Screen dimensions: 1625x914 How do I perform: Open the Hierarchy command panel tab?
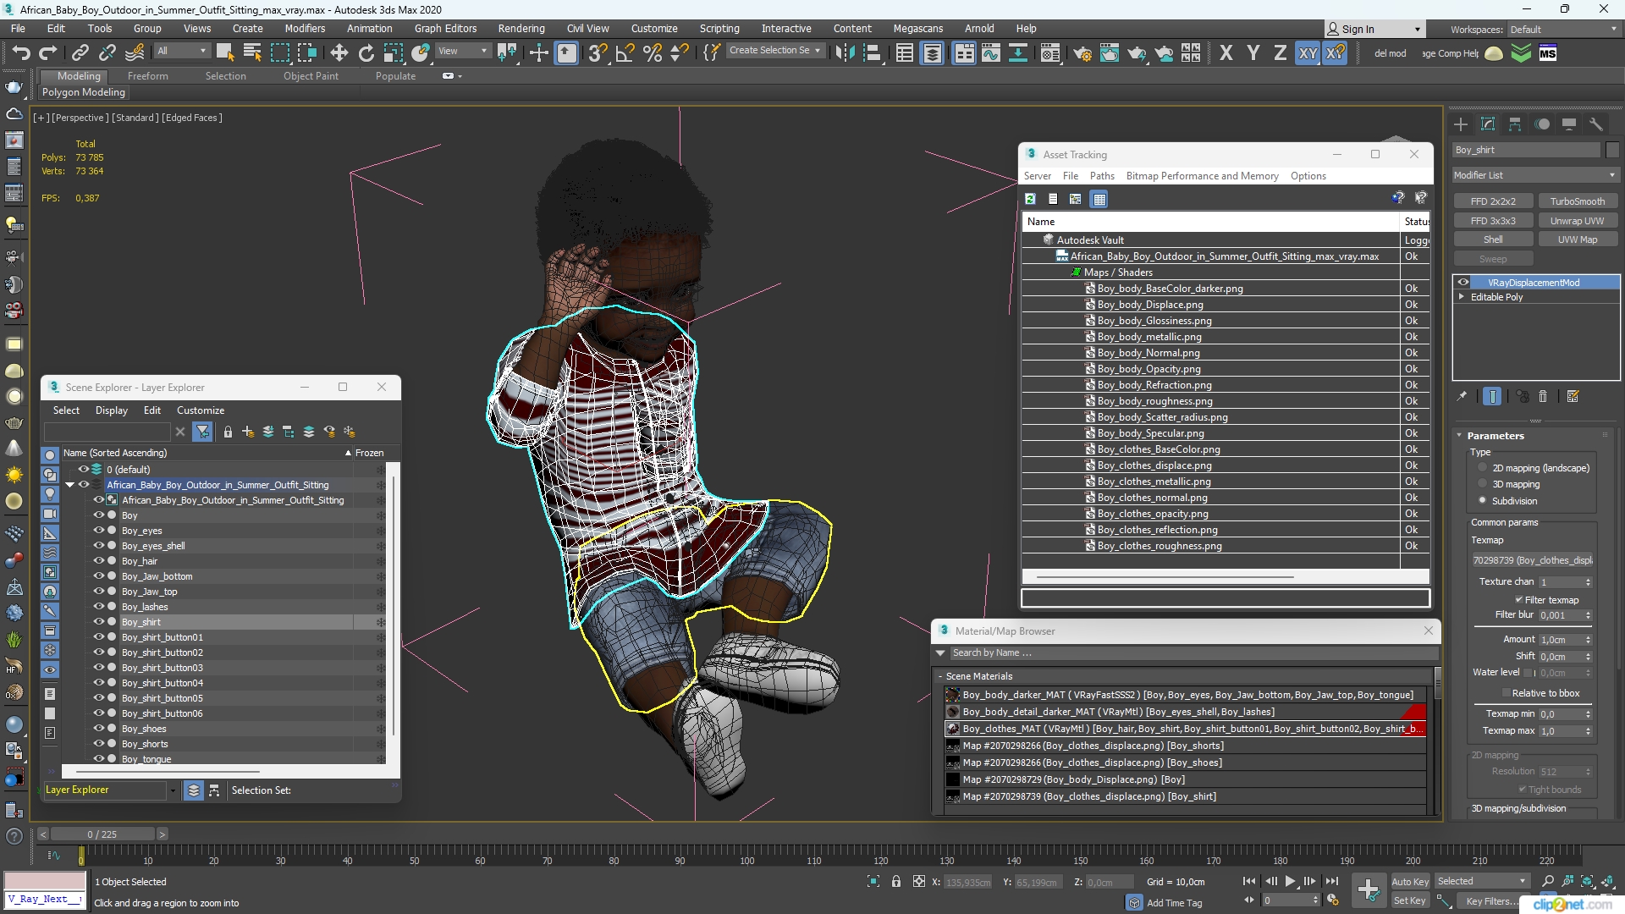point(1515,124)
